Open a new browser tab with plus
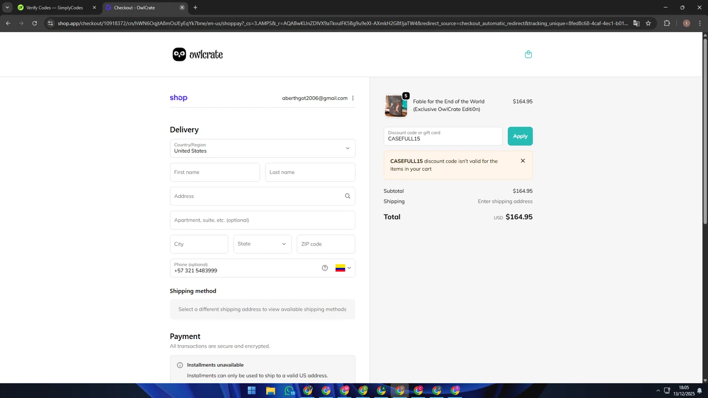708x398 pixels. point(195,8)
